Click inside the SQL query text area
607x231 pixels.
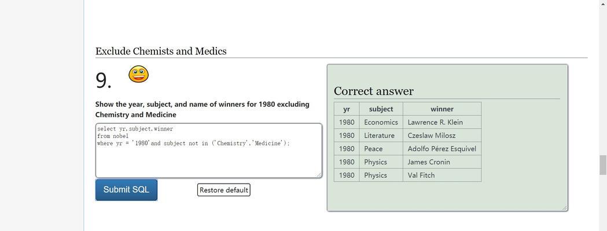tap(209, 151)
